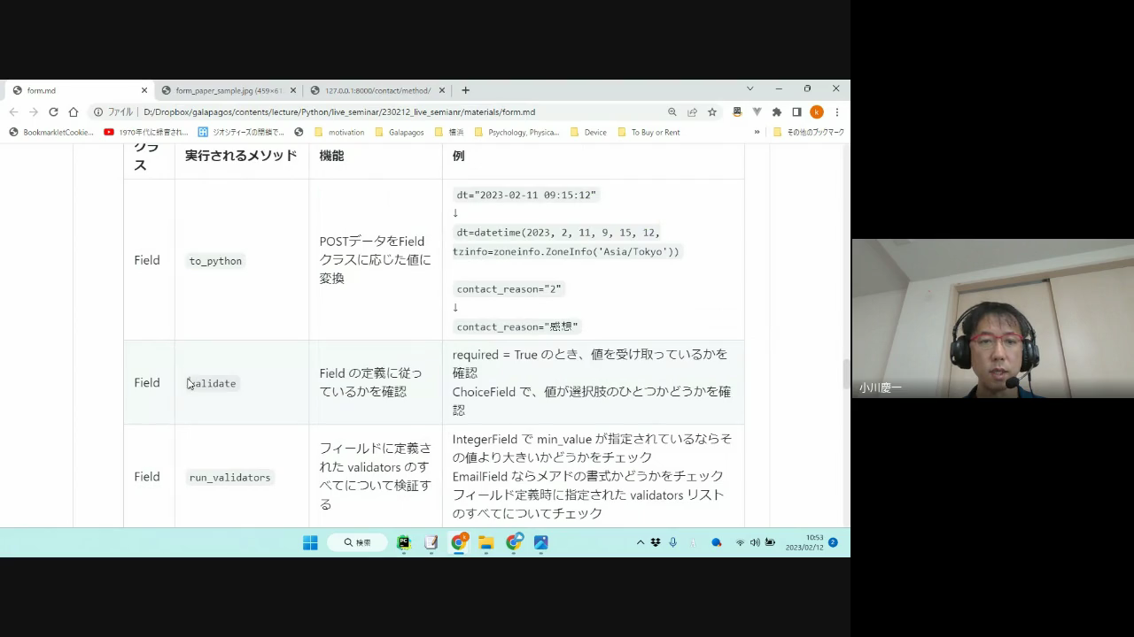The height and width of the screenshot is (637, 1134).
Task: Open the Chrome side panel
Action: click(x=796, y=112)
